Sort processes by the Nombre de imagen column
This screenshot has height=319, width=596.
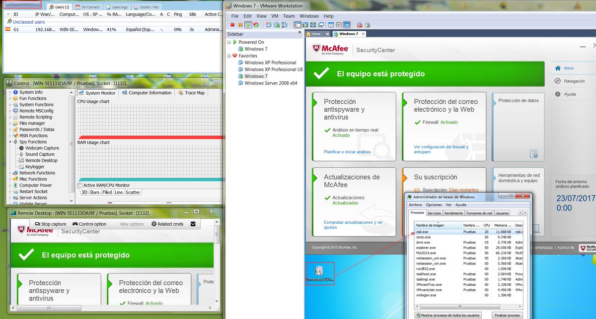(x=438, y=225)
